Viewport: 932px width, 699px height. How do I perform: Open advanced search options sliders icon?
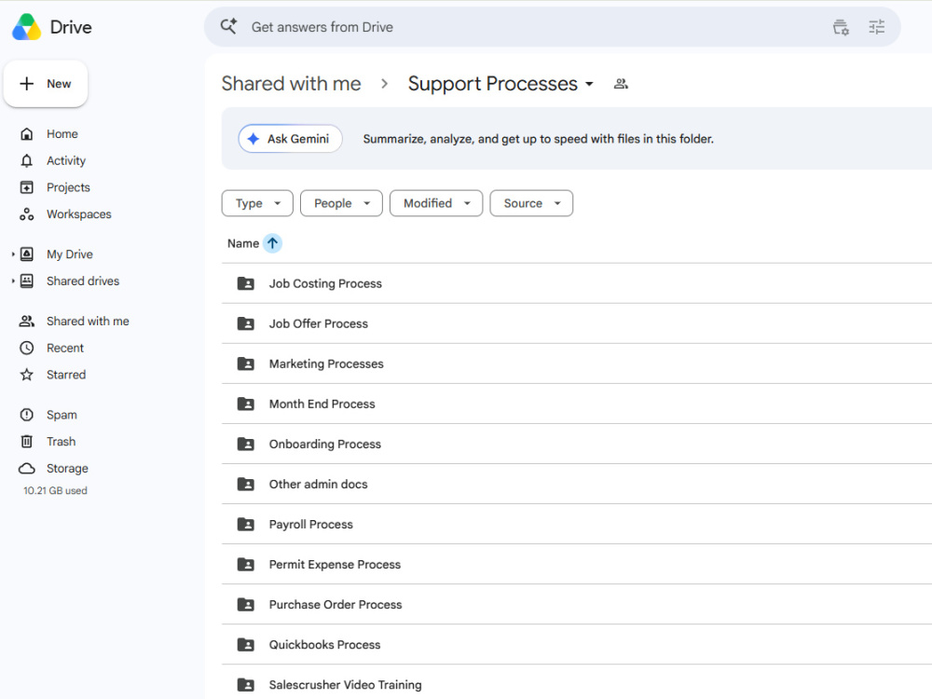pos(876,27)
